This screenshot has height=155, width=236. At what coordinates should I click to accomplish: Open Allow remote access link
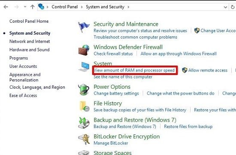[208, 70]
